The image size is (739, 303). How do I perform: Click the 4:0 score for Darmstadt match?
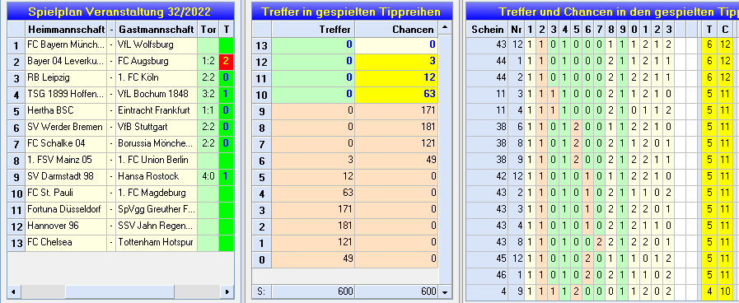(208, 177)
